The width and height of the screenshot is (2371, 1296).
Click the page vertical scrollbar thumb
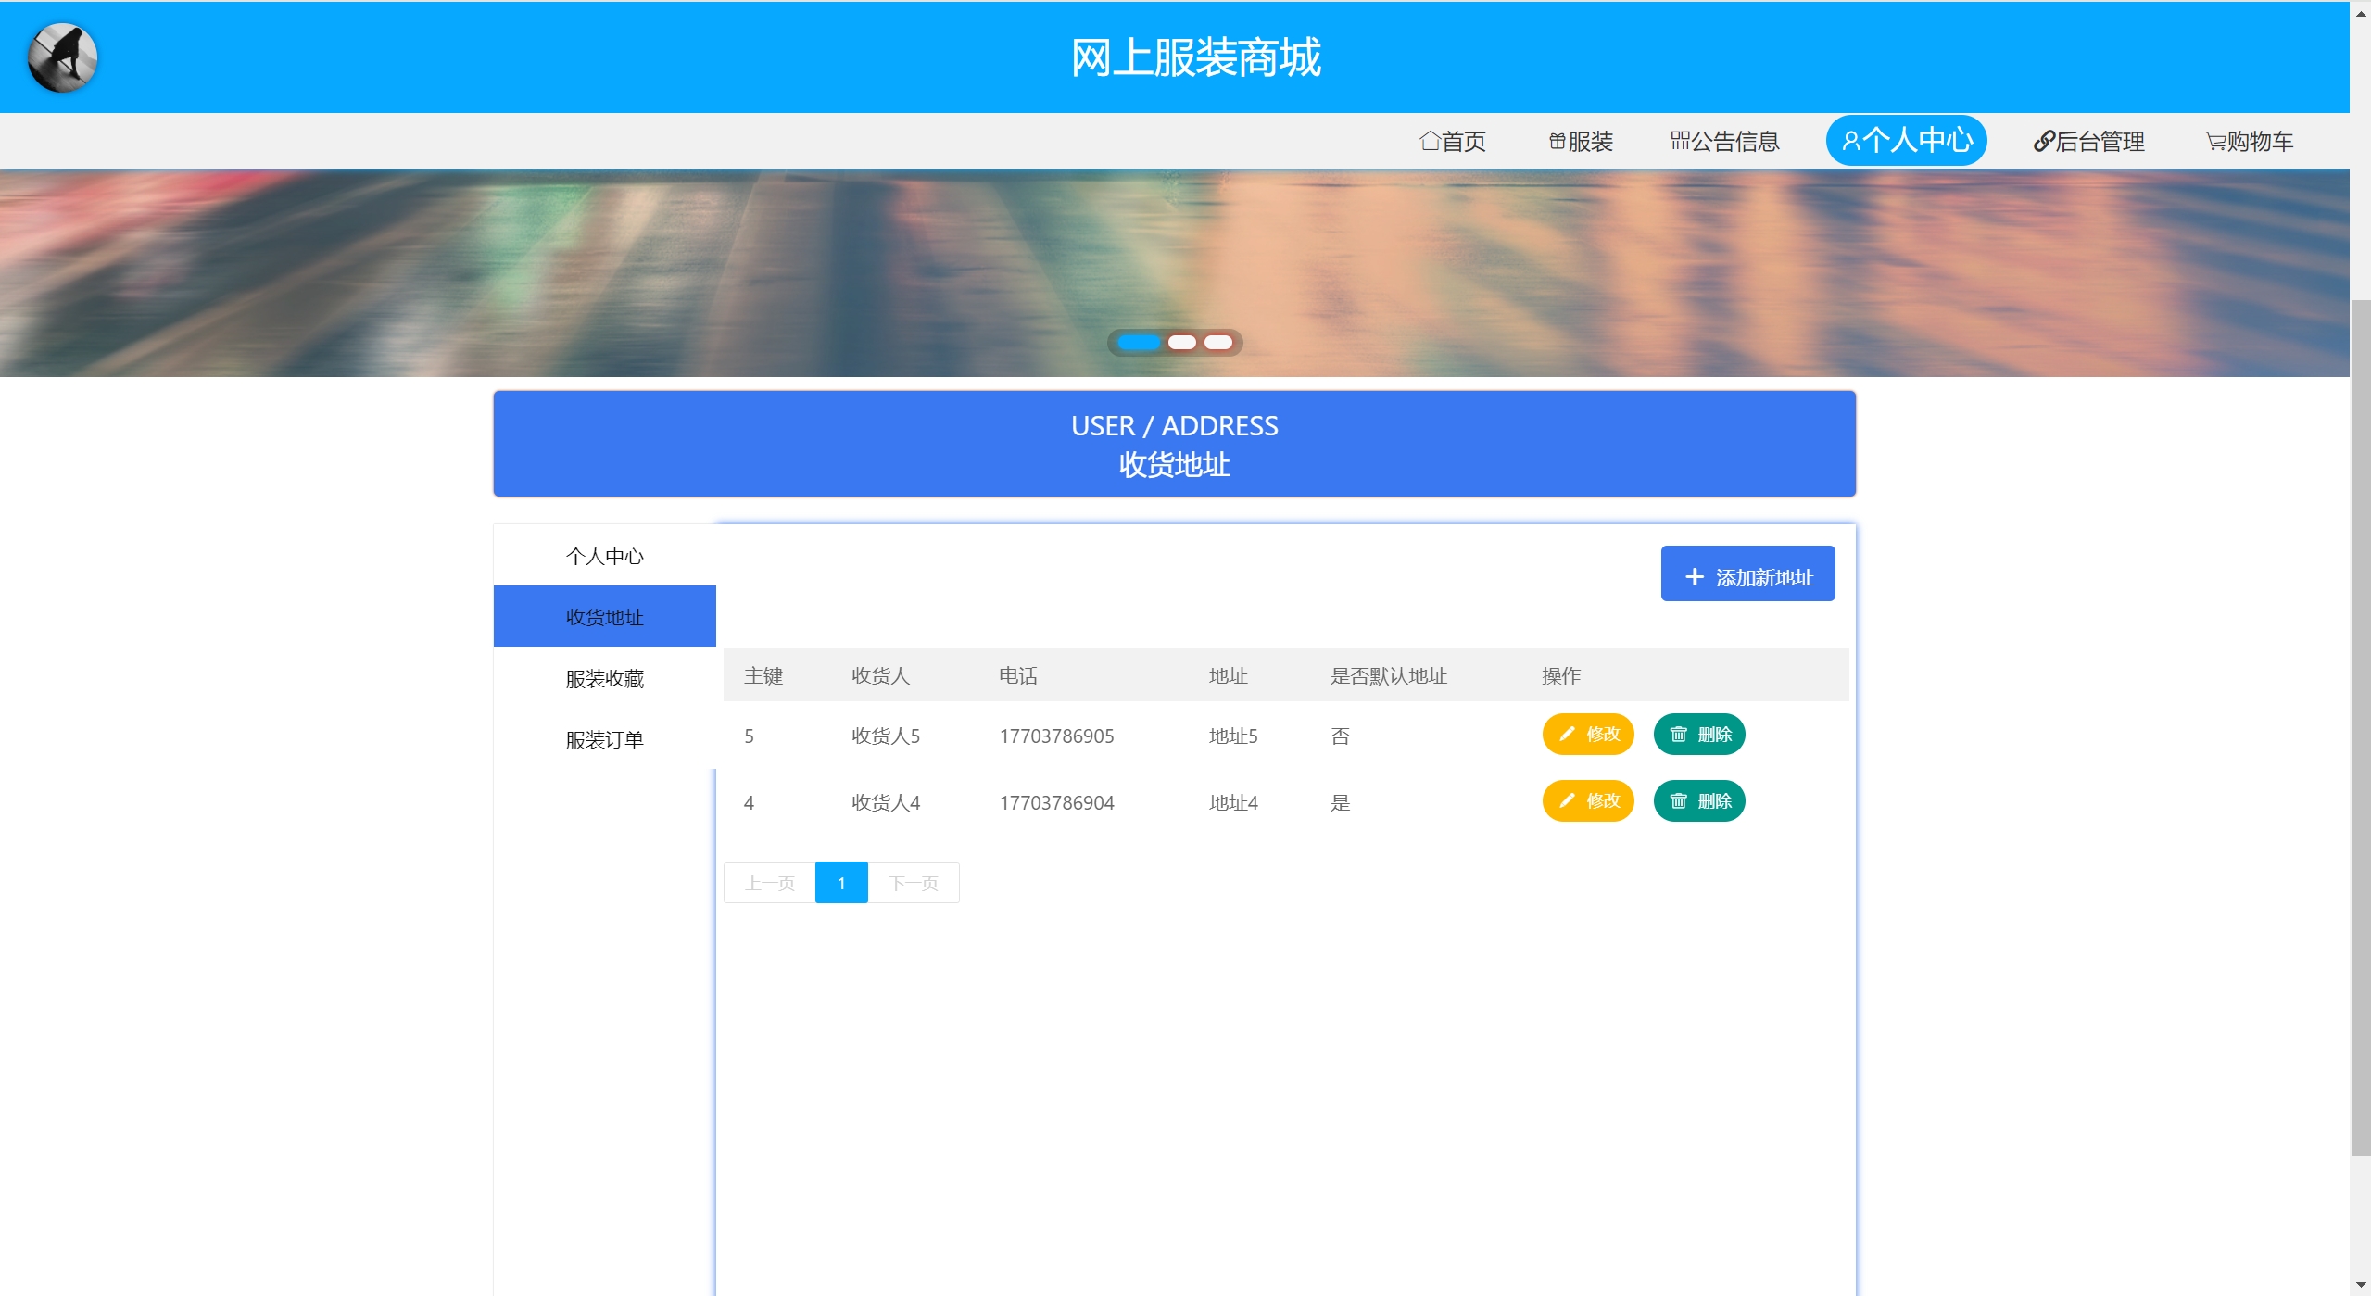tap(2360, 727)
